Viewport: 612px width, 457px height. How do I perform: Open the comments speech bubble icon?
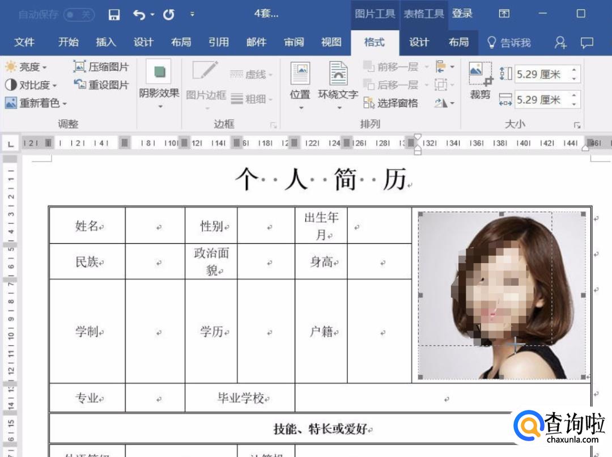point(588,43)
